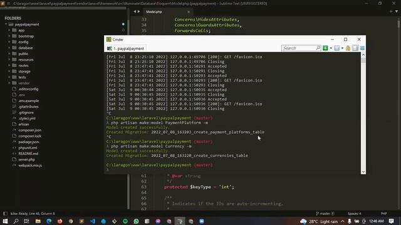Select the routes folder in sidebar

(x=23, y=66)
